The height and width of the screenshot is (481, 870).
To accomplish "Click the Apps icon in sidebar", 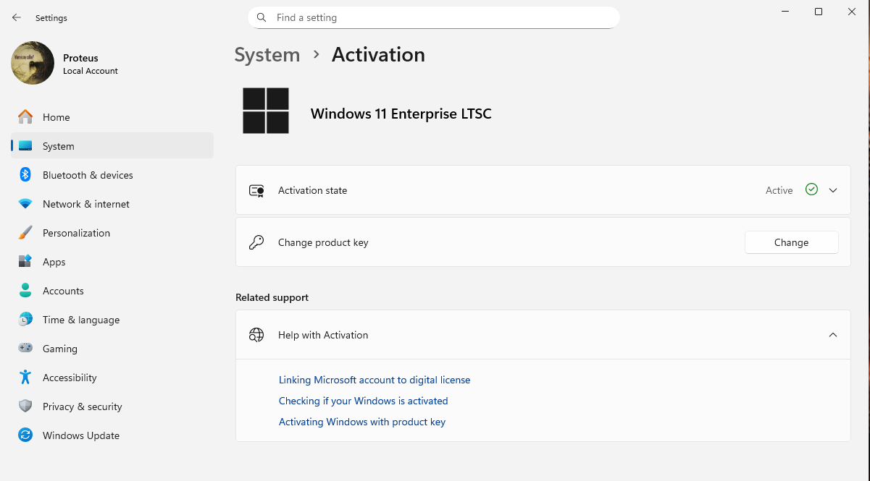I will pos(25,262).
